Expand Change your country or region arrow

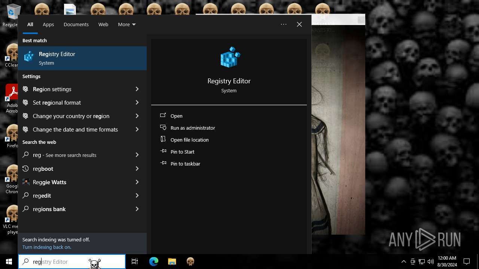coord(137,116)
